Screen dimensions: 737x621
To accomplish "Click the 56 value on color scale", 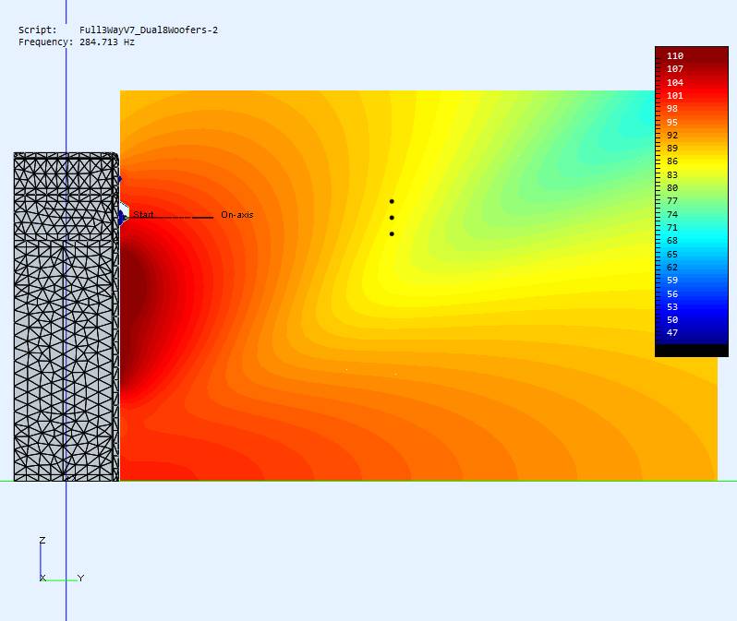I will [x=672, y=294].
